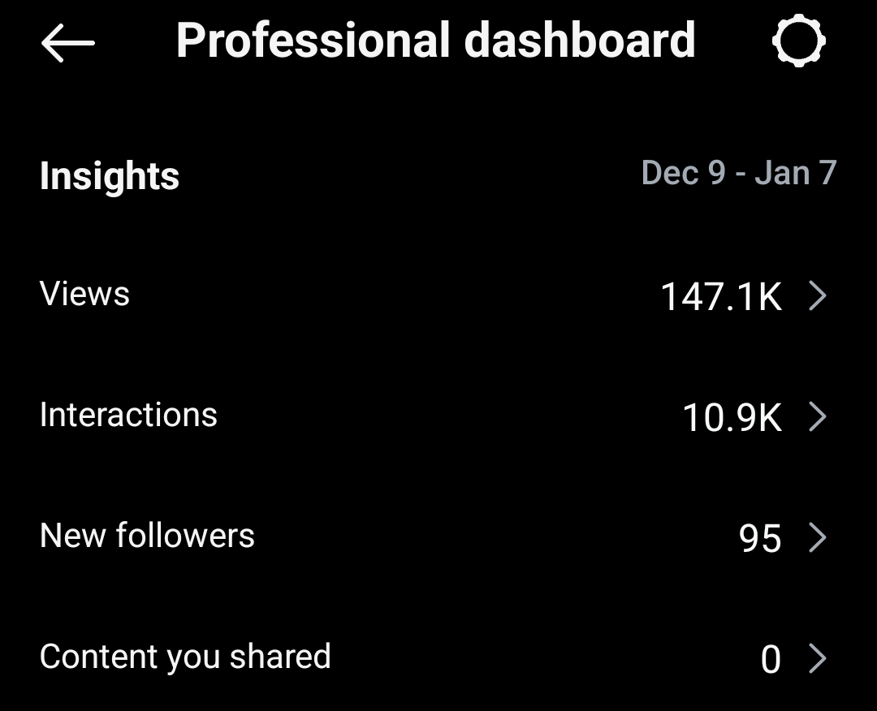877x711 pixels.
Task: Open dashboard settings gear icon
Action: pyautogui.click(x=798, y=41)
